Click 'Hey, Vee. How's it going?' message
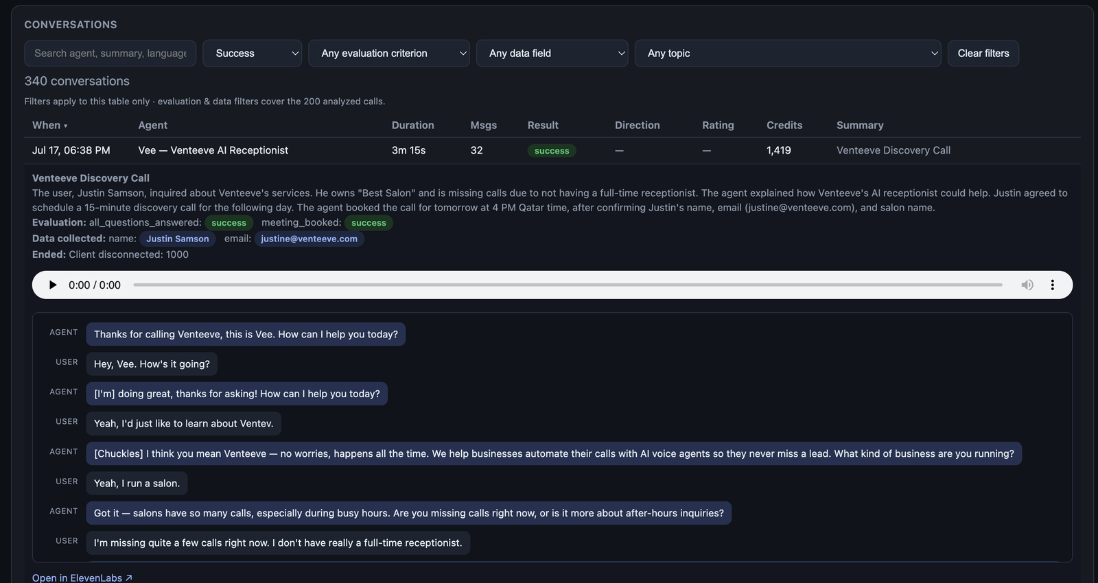1098x583 pixels. coord(152,364)
